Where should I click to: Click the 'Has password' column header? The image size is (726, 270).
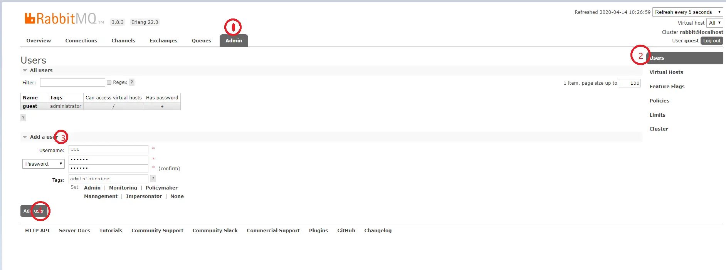(162, 97)
